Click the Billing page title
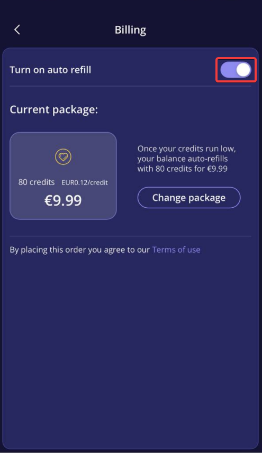The height and width of the screenshot is (453, 262). pyautogui.click(x=130, y=30)
